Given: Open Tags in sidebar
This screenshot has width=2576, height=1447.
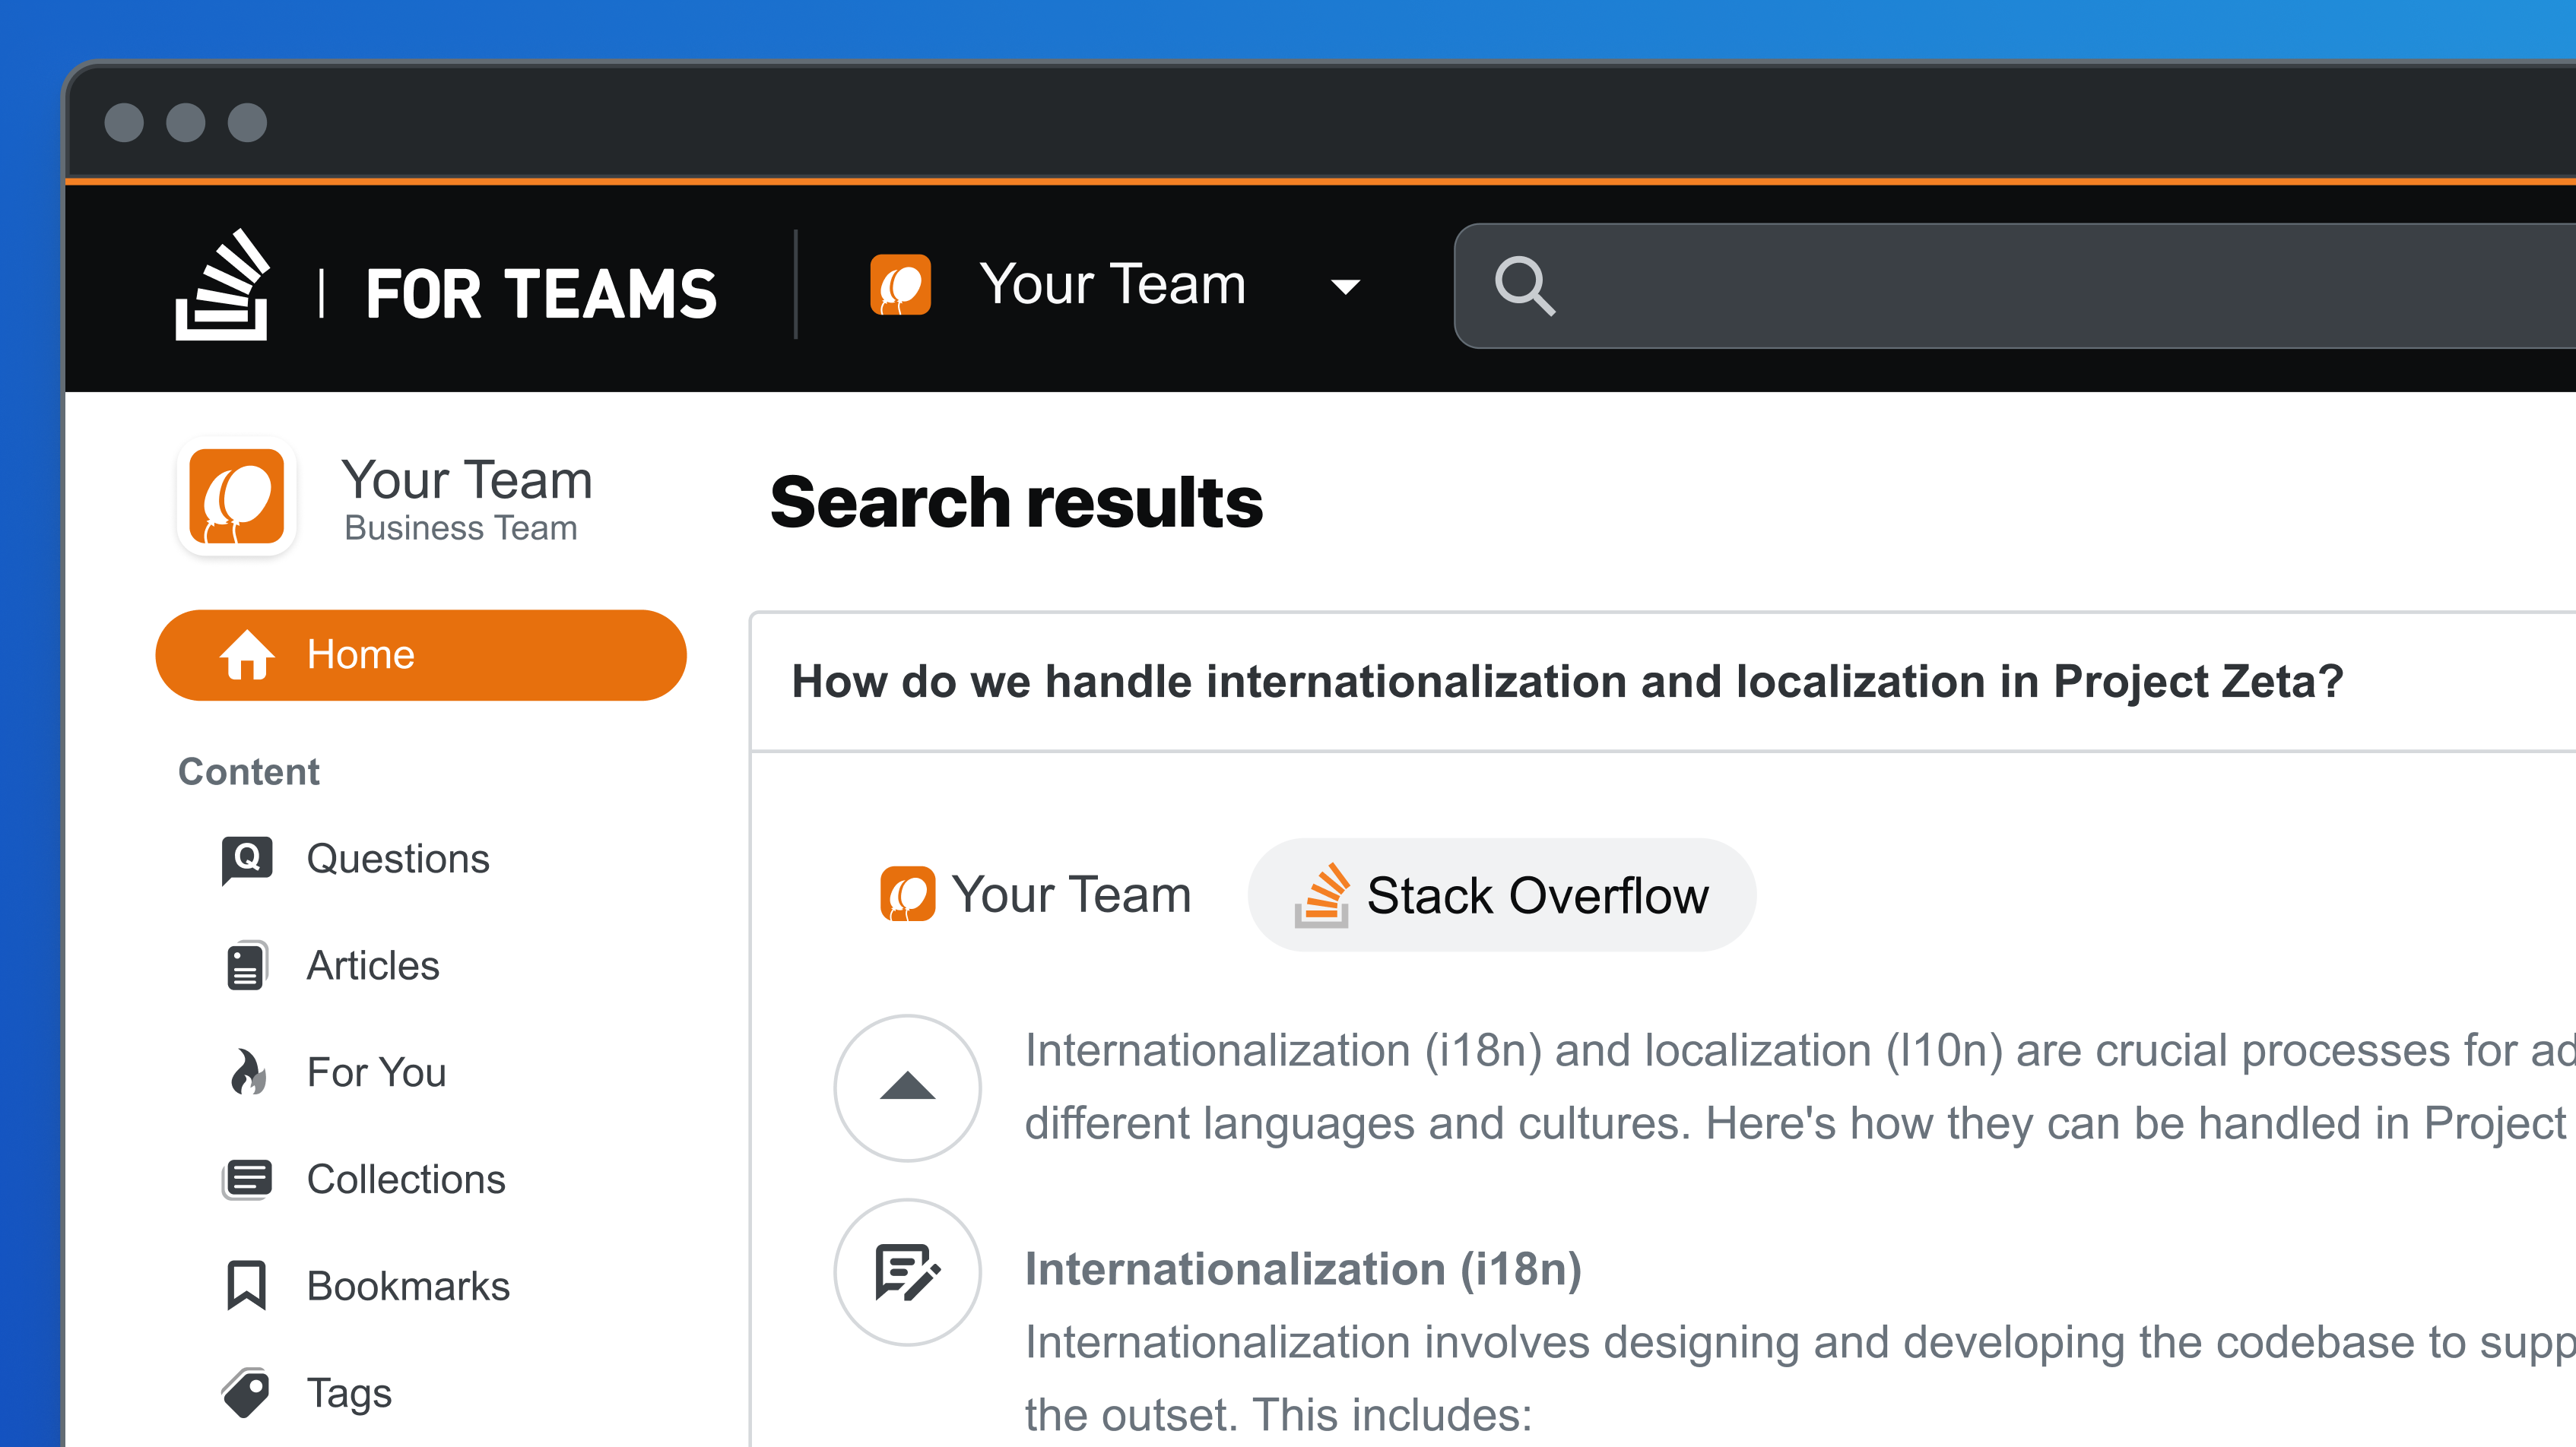Looking at the screenshot, I should coord(349,1393).
